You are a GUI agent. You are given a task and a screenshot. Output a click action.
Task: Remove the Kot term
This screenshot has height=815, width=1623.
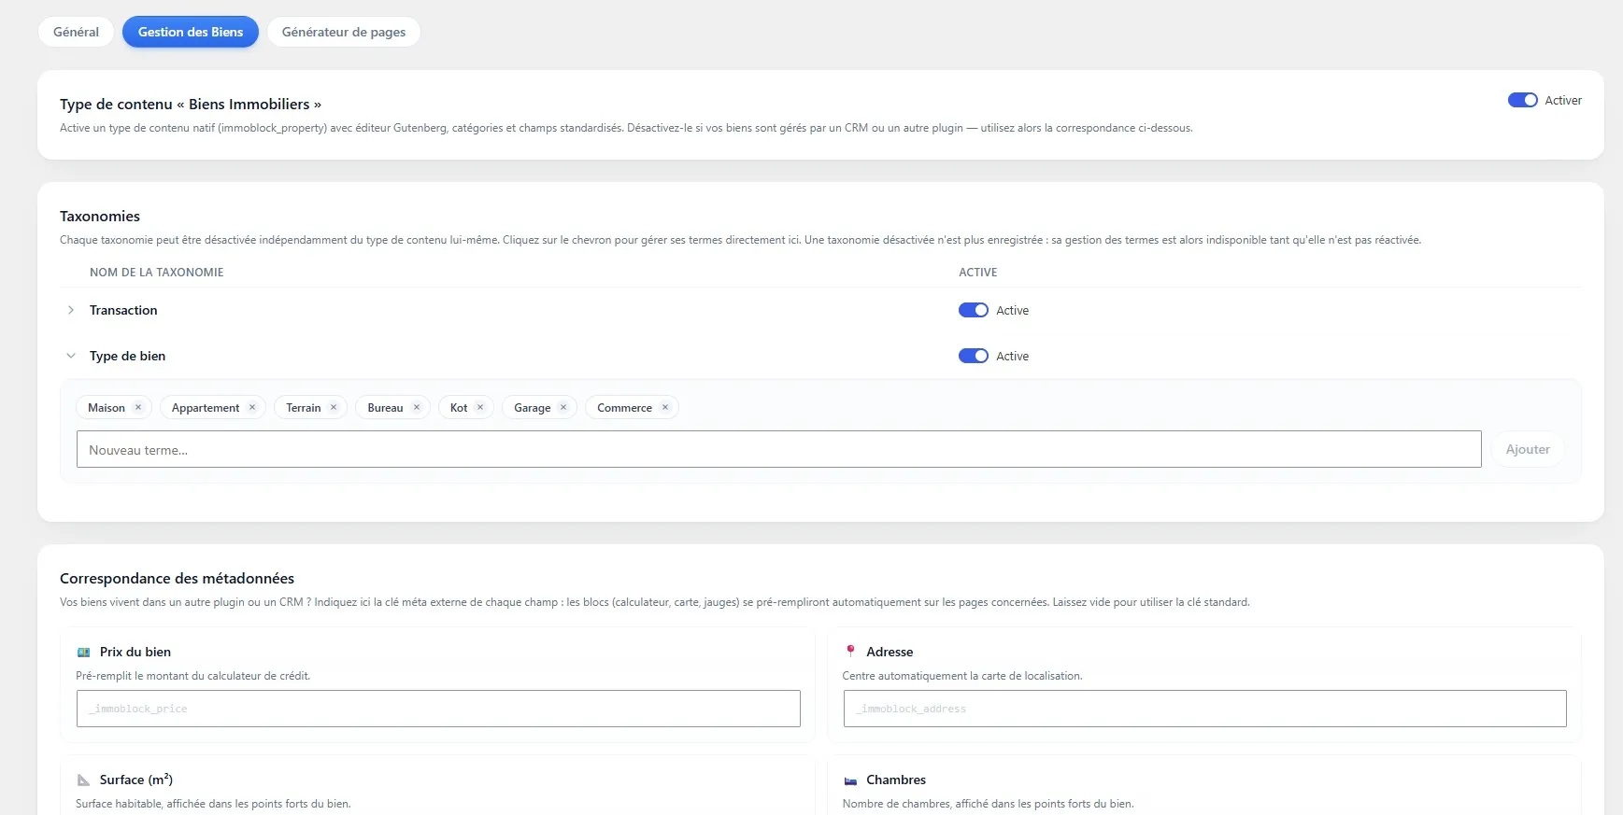(480, 407)
